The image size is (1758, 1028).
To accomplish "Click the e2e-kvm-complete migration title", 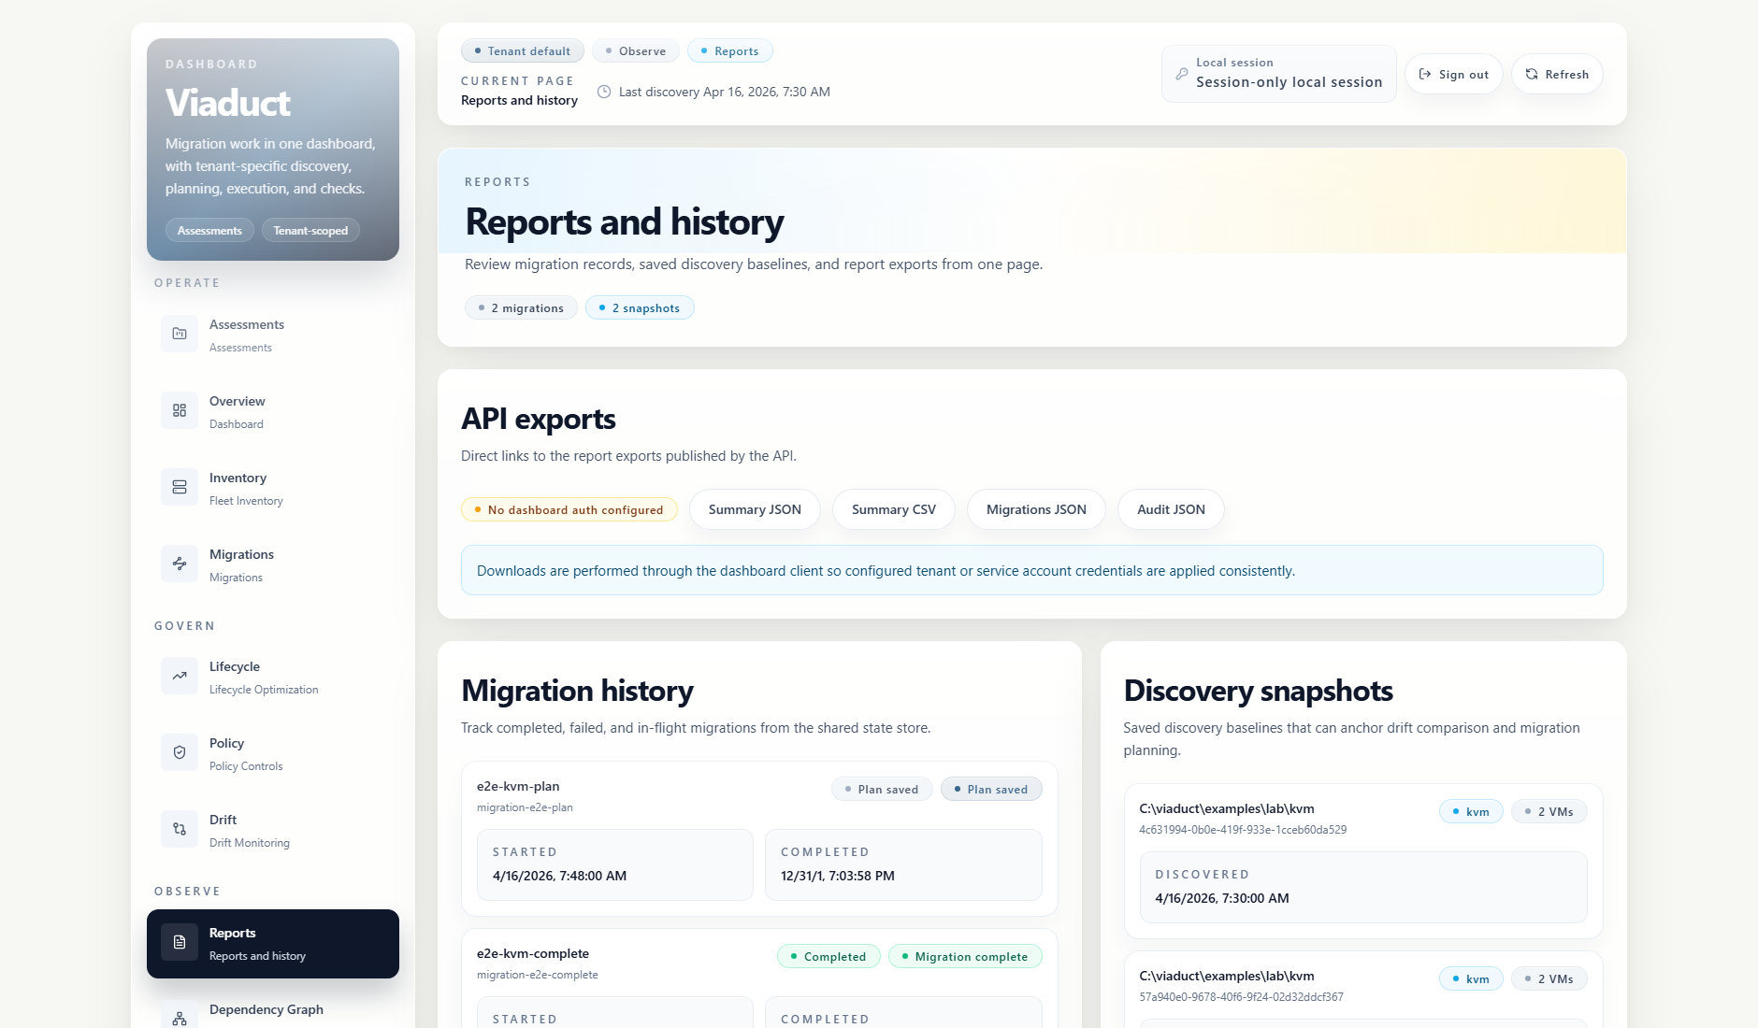I will point(533,953).
